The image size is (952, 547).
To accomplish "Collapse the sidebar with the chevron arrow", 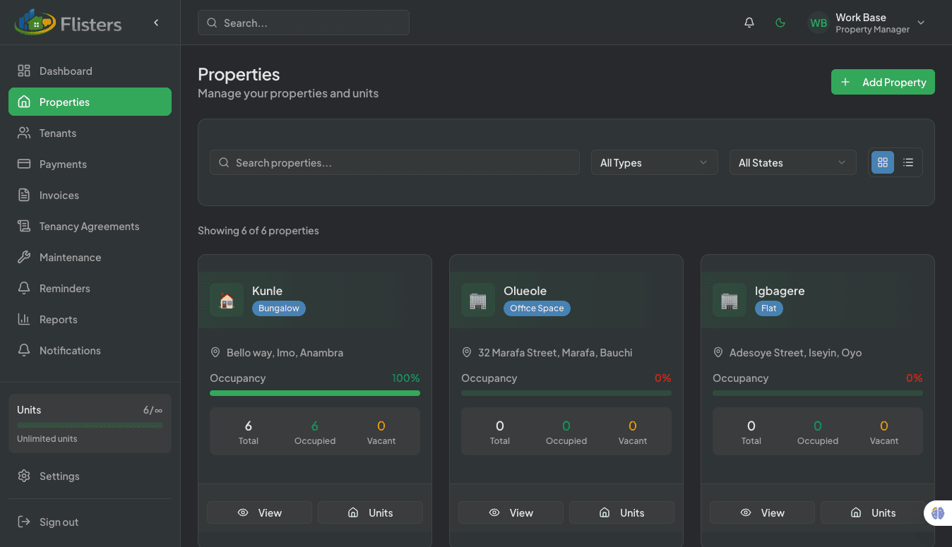I will 156,23.
